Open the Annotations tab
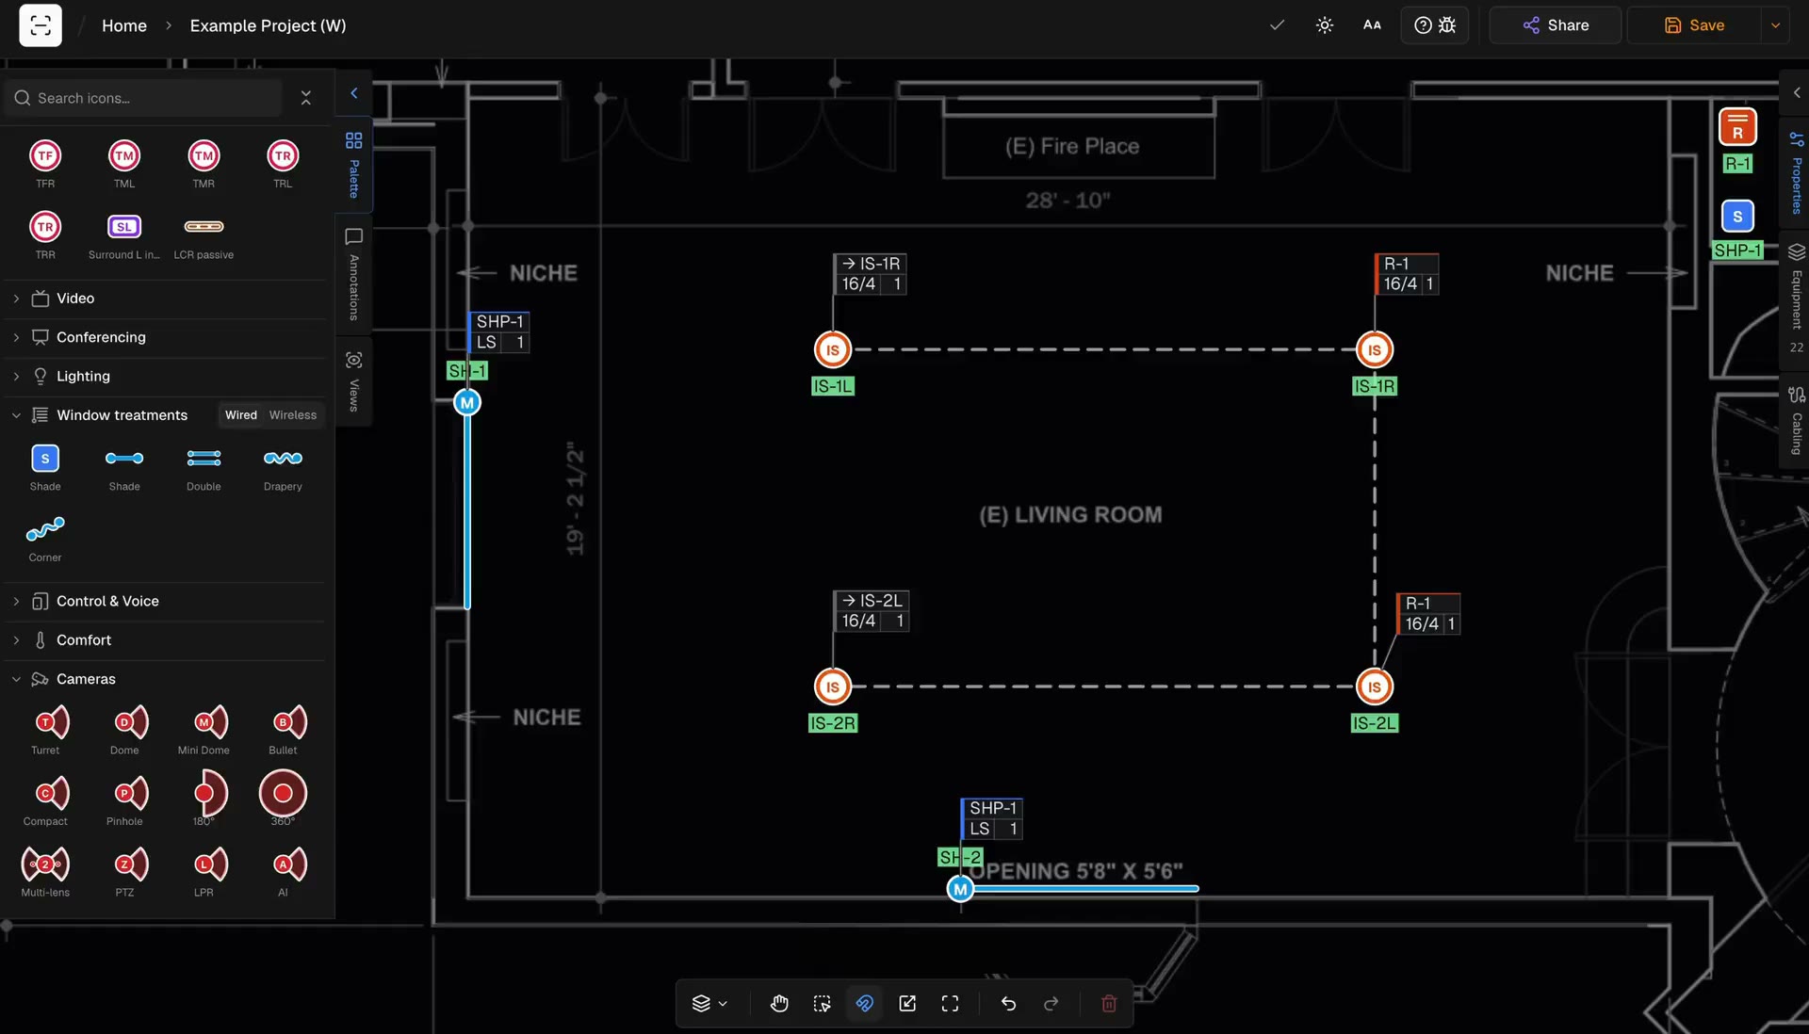The height and width of the screenshot is (1034, 1809). (354, 274)
